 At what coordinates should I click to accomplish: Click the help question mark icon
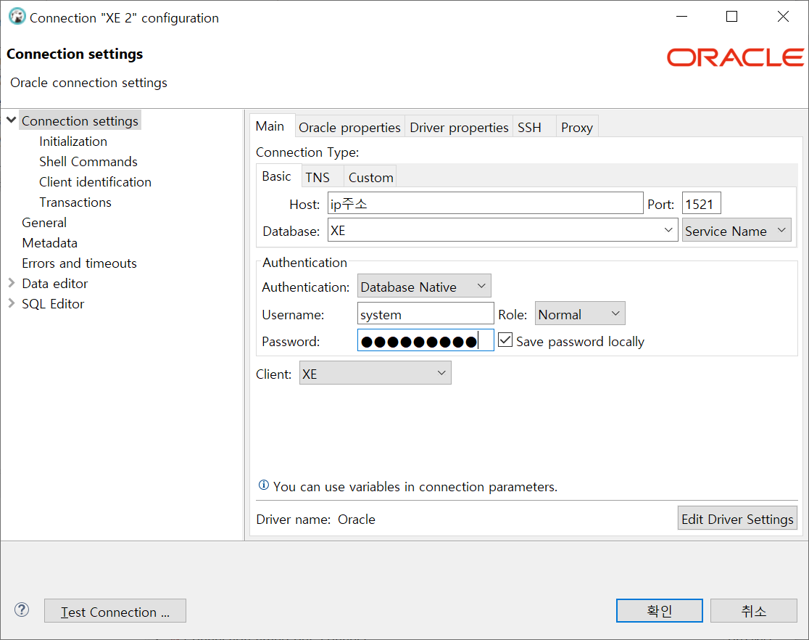[22, 610]
